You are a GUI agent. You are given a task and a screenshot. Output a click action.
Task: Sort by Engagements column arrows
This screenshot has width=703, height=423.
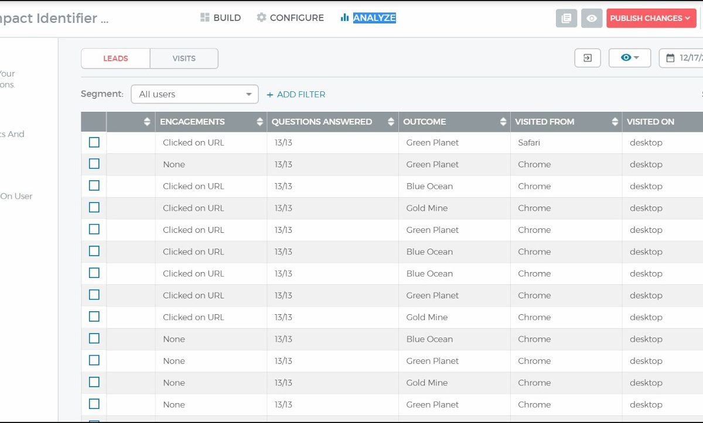click(x=260, y=122)
